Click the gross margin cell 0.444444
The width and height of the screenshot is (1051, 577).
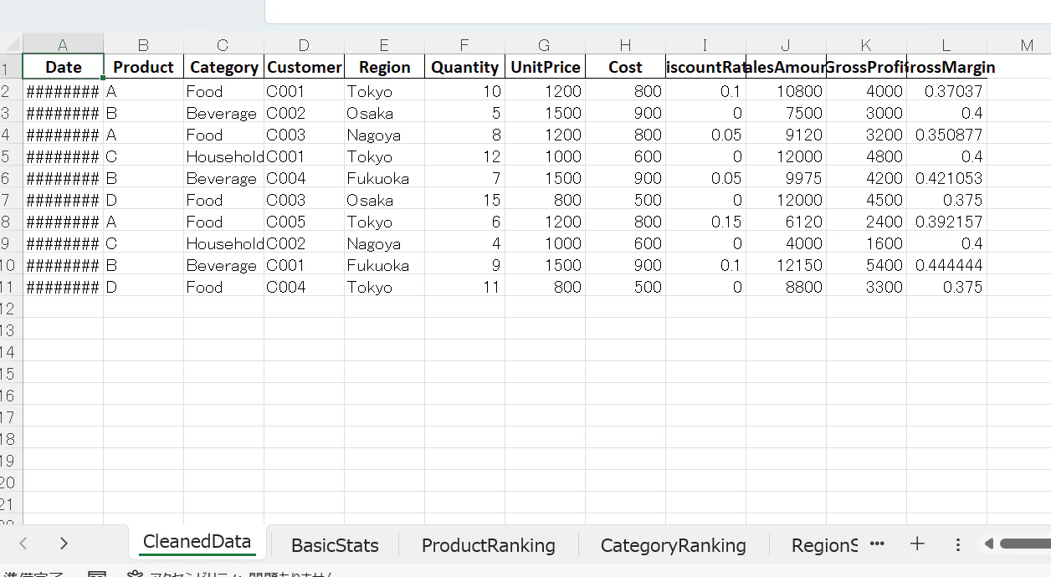coord(946,265)
